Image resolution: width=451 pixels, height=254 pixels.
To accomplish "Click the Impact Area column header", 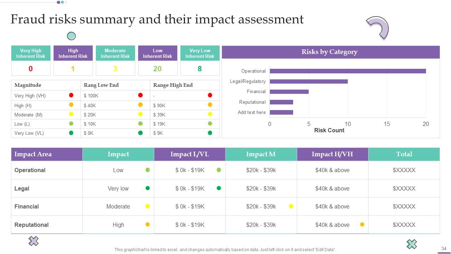I will click(33, 154).
